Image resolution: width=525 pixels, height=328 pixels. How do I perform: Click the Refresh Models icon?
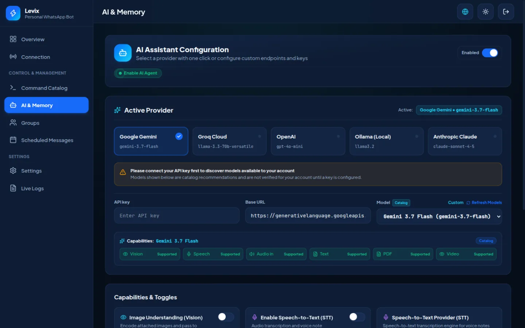point(468,203)
